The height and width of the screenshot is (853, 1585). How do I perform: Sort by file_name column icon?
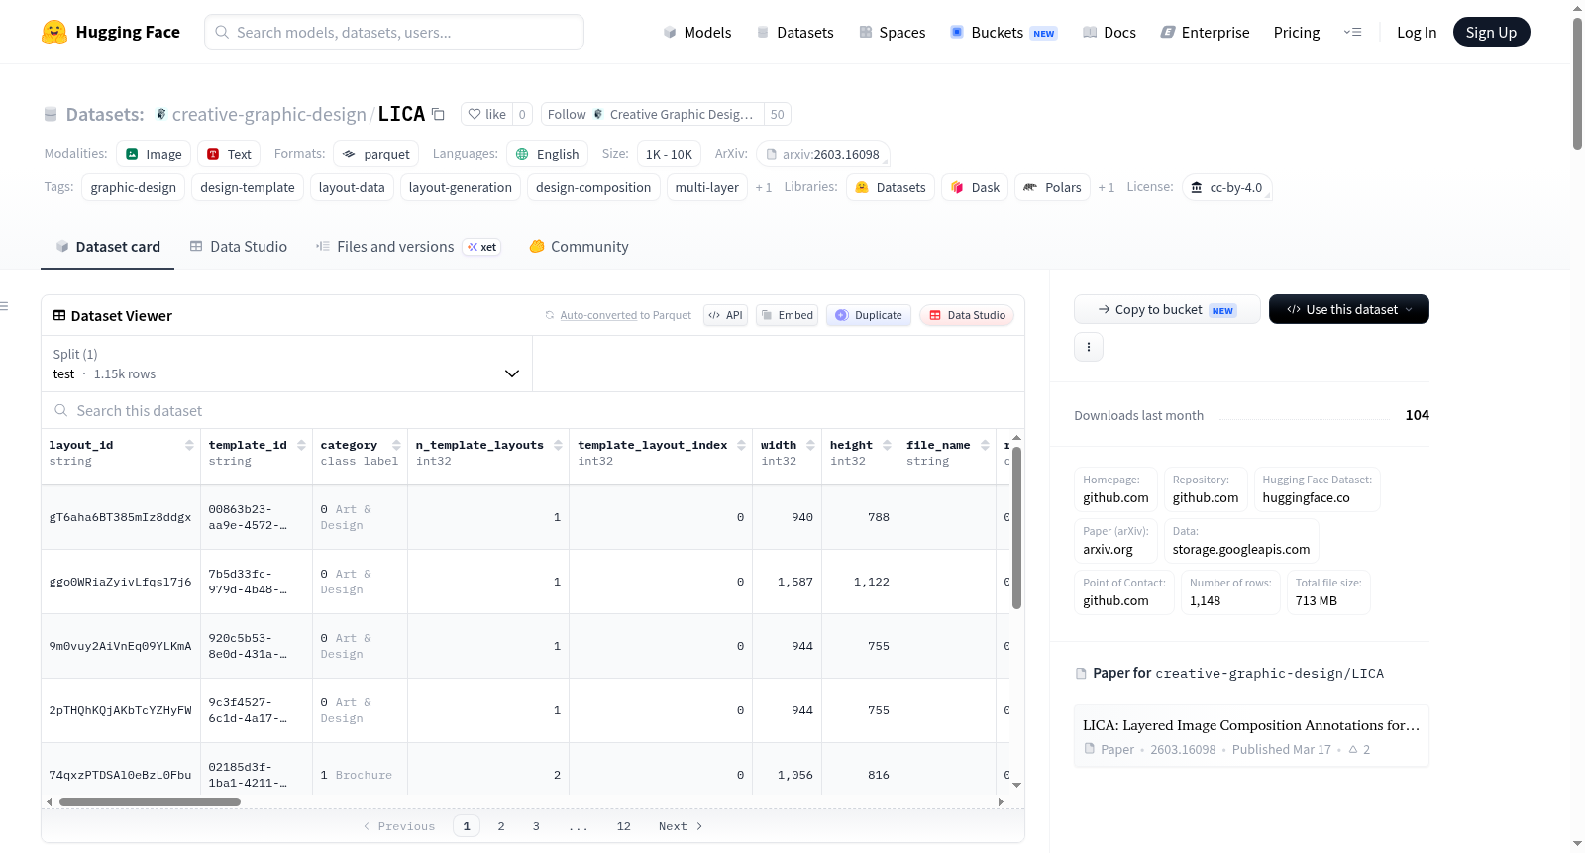pos(985,445)
